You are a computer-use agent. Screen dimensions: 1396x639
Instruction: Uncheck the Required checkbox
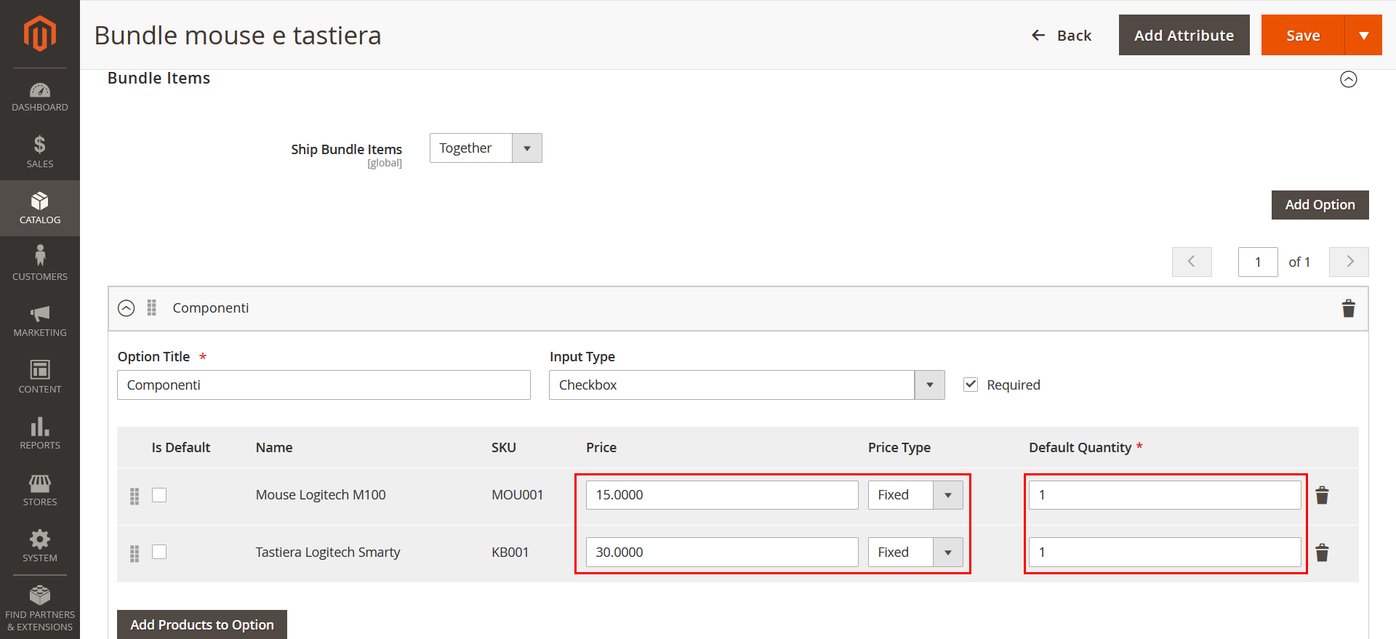(x=971, y=385)
